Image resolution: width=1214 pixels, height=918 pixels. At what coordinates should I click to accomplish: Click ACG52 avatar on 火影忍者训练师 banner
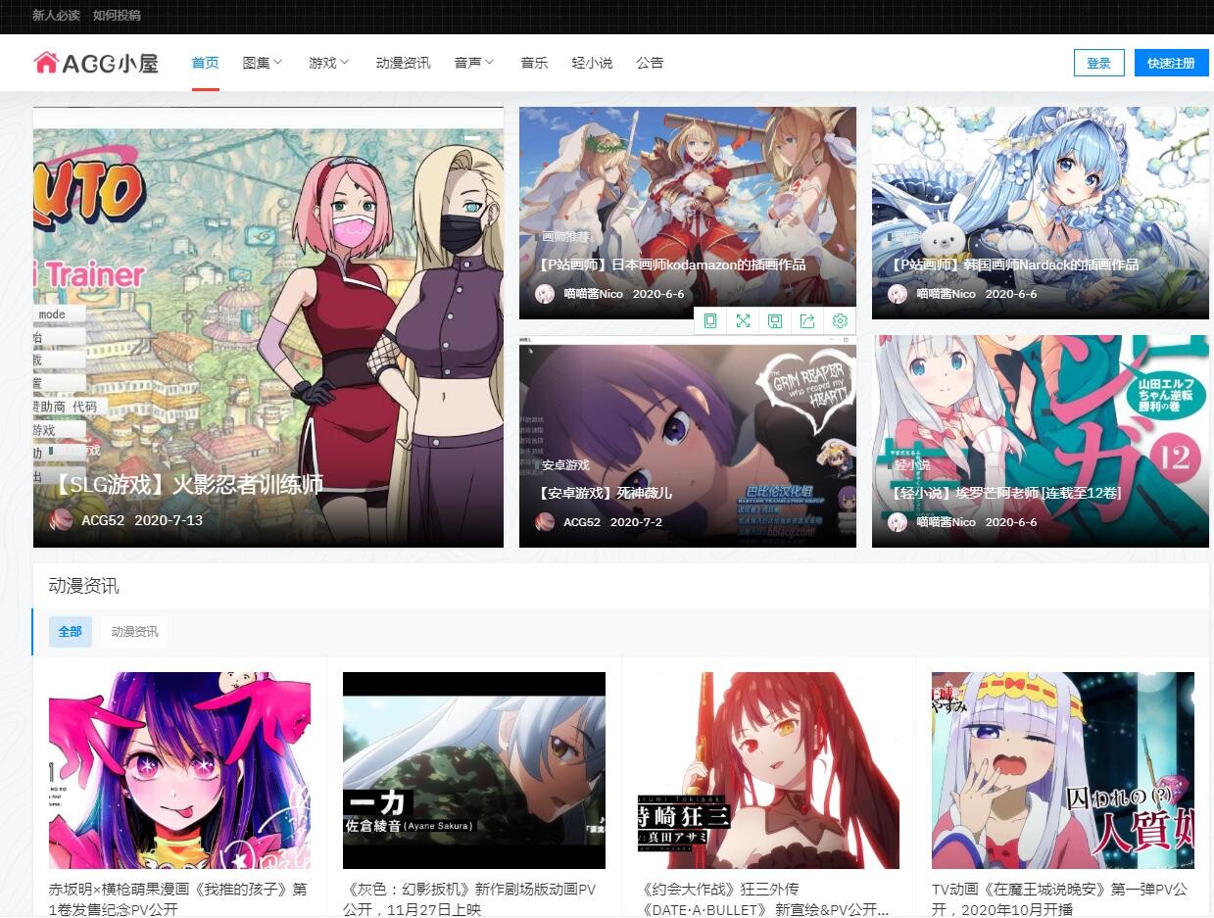click(x=62, y=520)
